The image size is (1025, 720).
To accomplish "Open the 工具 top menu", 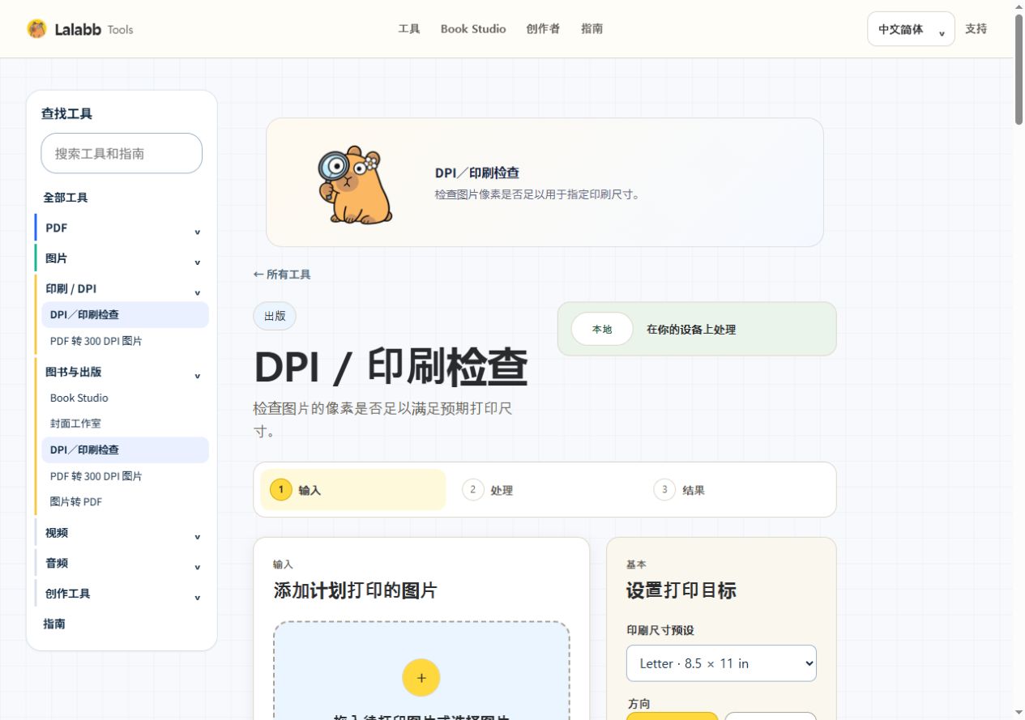I will click(x=409, y=29).
